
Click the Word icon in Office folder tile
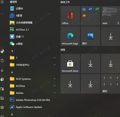[90, 9]
